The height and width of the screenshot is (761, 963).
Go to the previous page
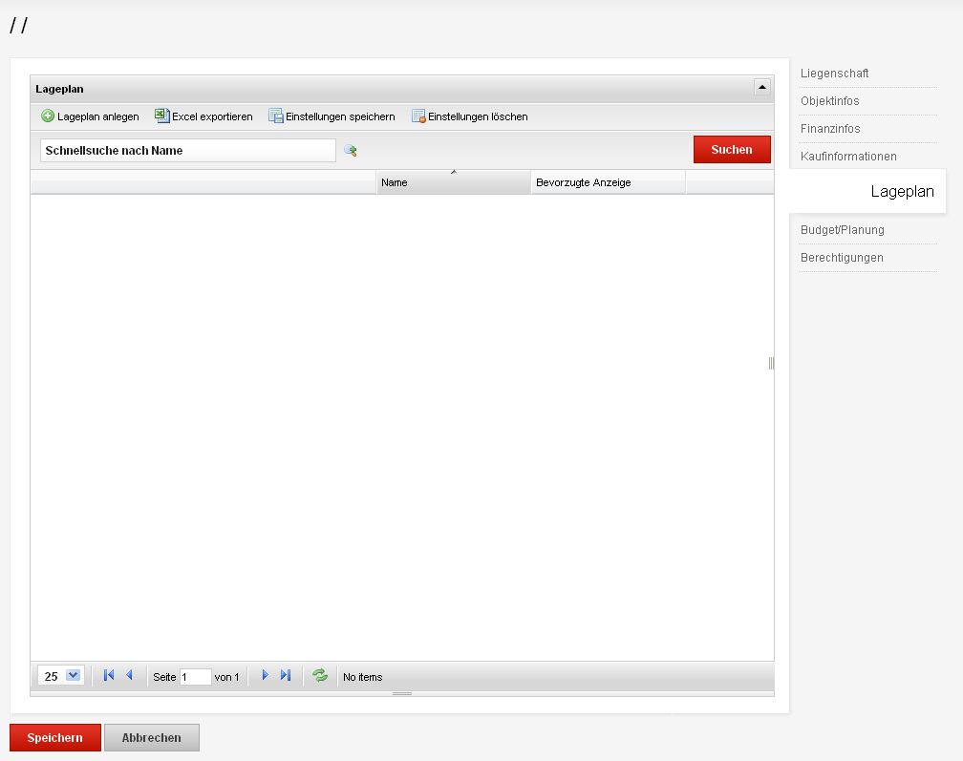[x=129, y=676]
